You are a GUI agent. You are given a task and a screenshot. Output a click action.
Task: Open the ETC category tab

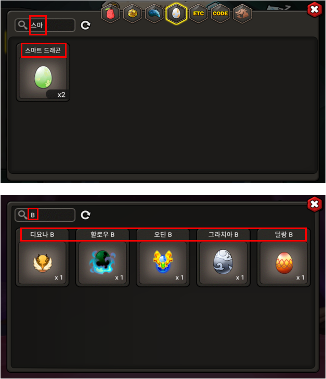(x=198, y=14)
